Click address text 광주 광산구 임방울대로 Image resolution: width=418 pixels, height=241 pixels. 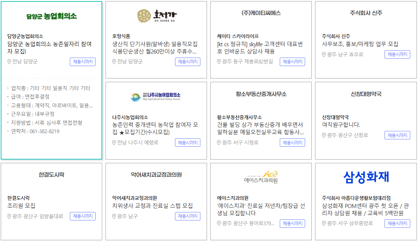(x=38, y=216)
